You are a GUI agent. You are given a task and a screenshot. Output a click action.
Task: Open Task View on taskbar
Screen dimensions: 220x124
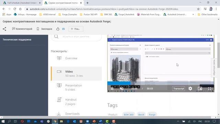click(x=15, y=121)
